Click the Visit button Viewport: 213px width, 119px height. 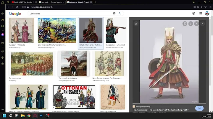click(x=199, y=108)
